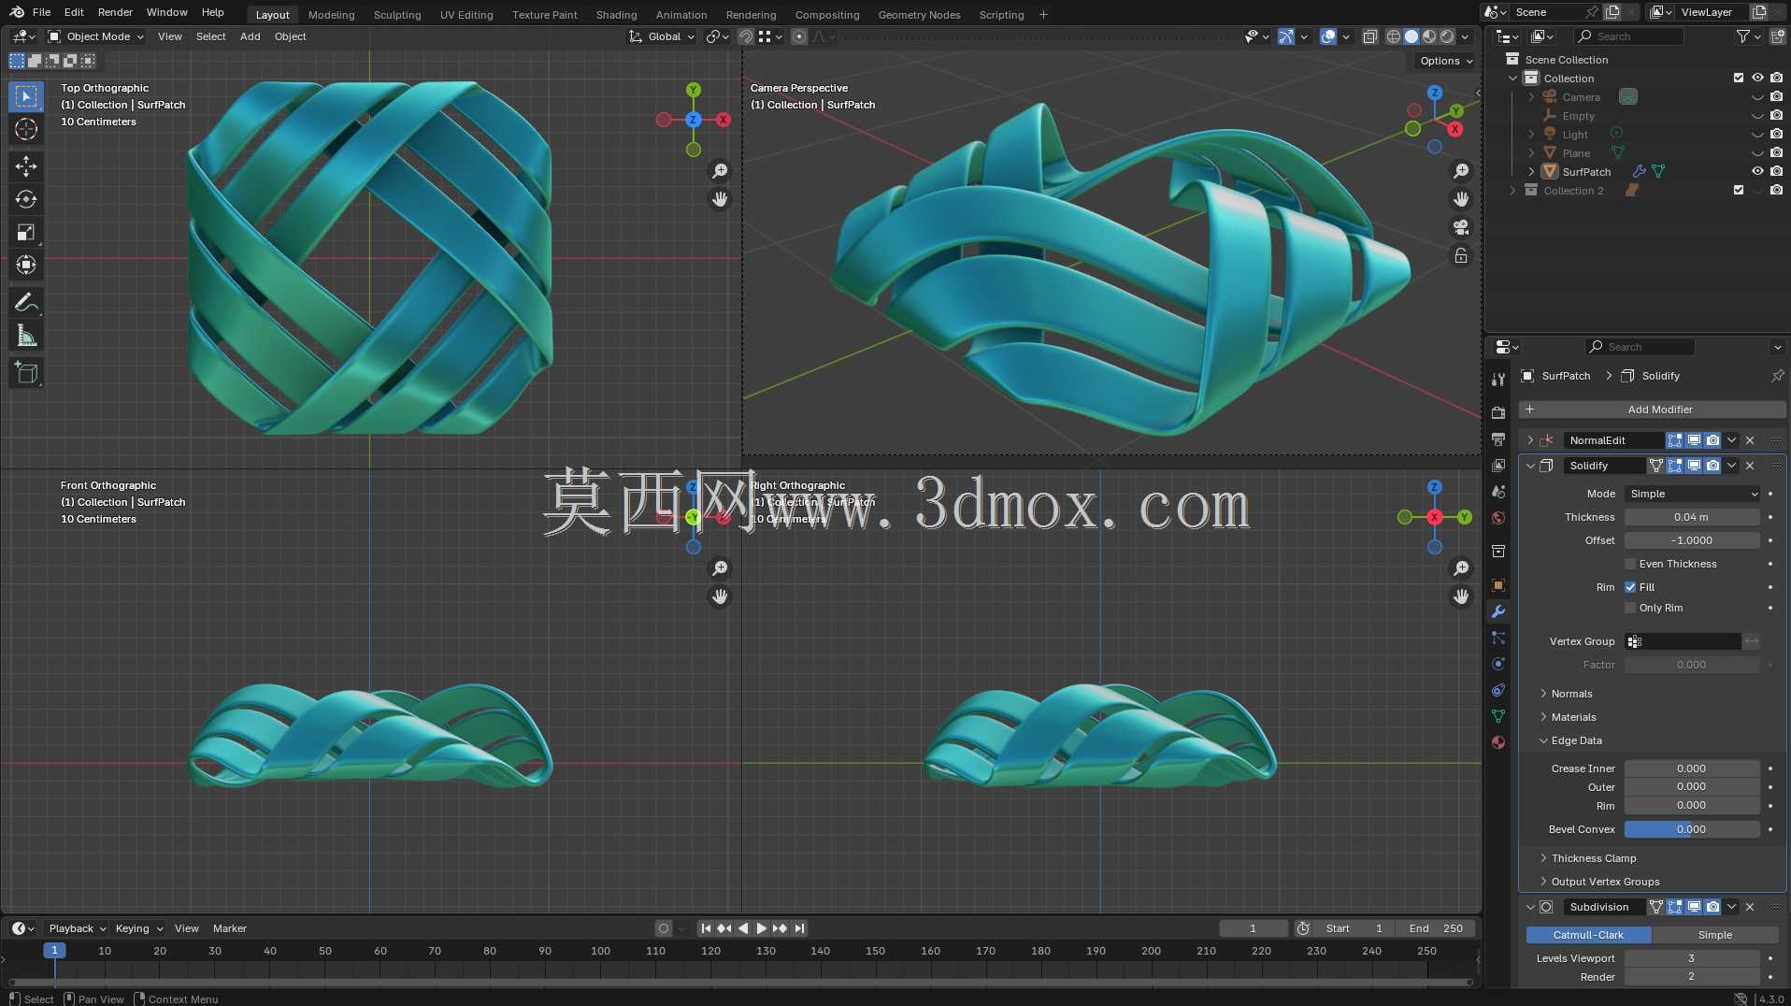
Task: Switch to the Shading workspace tab
Action: 616,14
